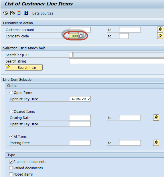Uncheck the Standard documents checkbox

pos(11,162)
